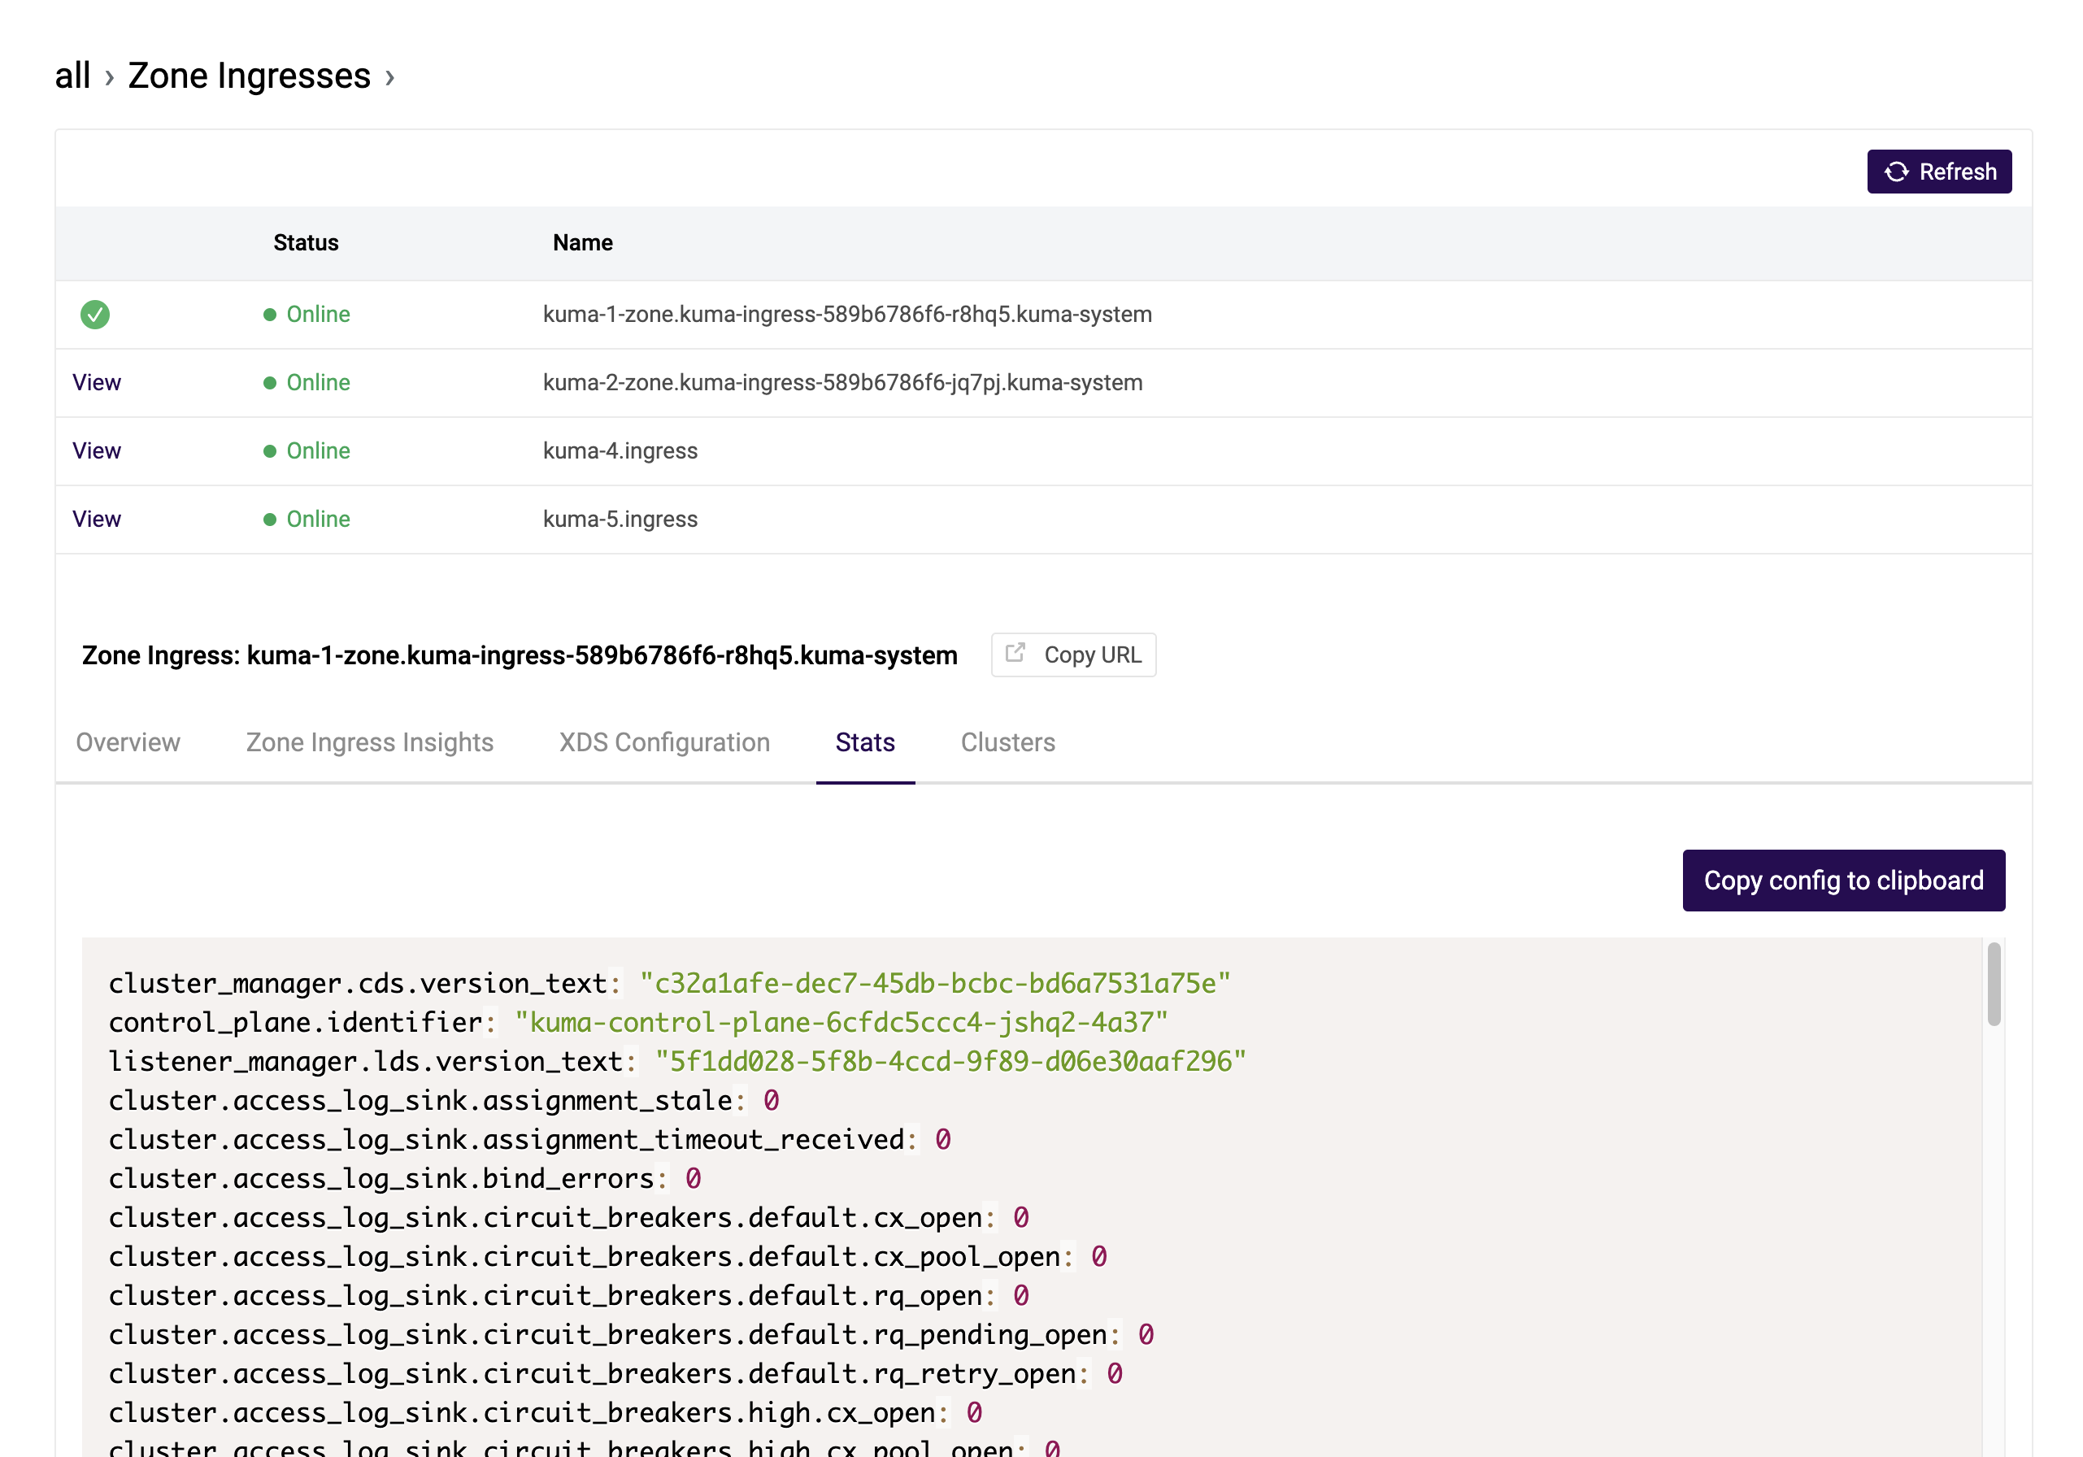Expand the breadcrumb chevron after Zone Ingresses
Image resolution: width=2083 pixels, height=1457 pixels.
[x=391, y=77]
